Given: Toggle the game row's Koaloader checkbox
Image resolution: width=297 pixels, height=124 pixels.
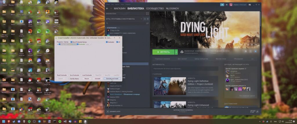Looking at the screenshot, I should click(78, 44).
